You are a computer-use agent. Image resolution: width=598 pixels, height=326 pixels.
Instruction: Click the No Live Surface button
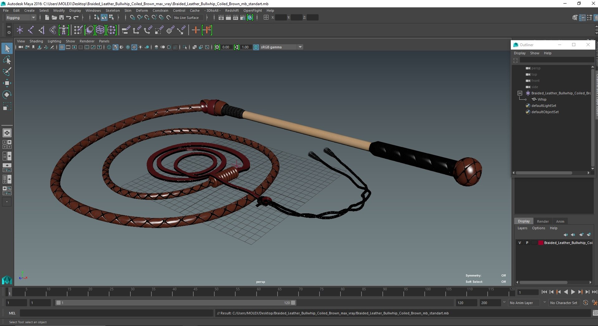point(186,17)
